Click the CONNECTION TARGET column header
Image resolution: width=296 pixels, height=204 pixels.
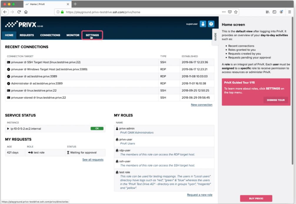[20, 56]
